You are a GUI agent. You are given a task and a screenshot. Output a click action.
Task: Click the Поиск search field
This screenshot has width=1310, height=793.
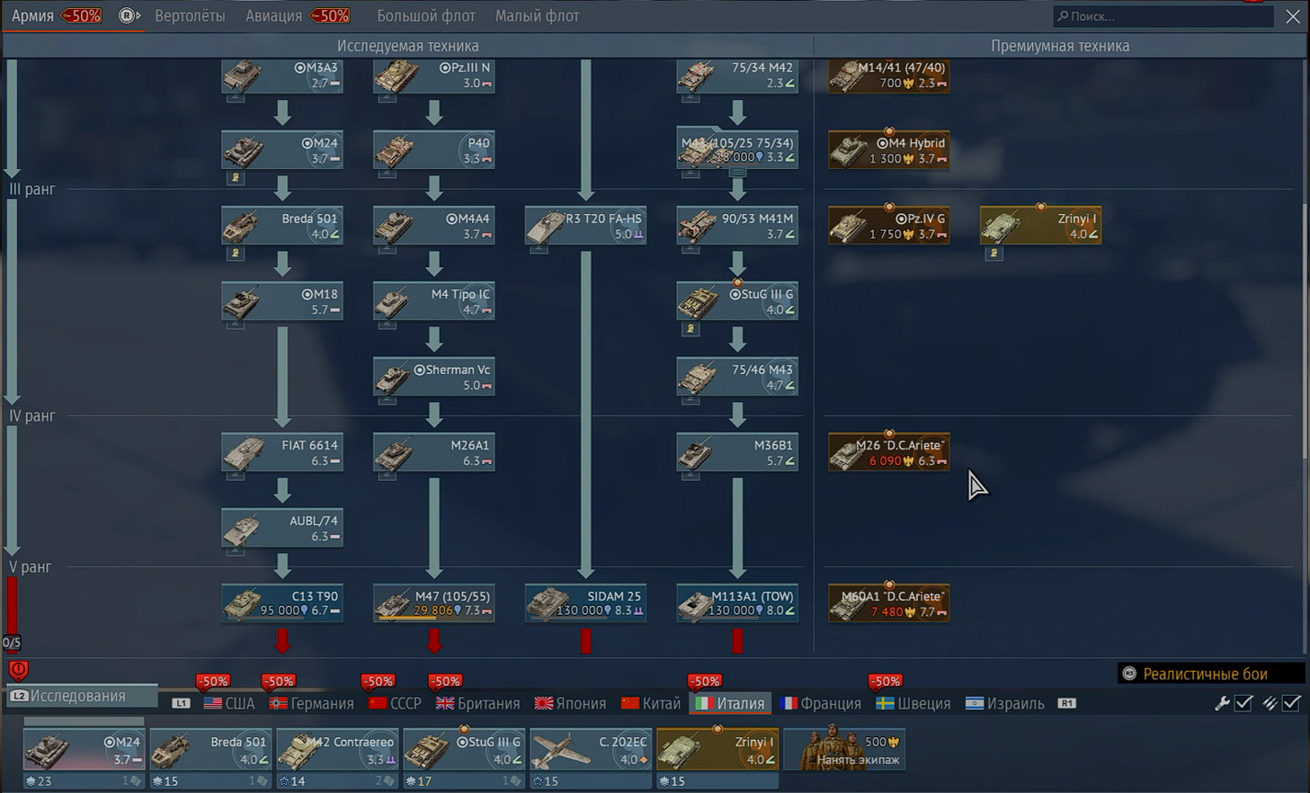coord(1163,16)
